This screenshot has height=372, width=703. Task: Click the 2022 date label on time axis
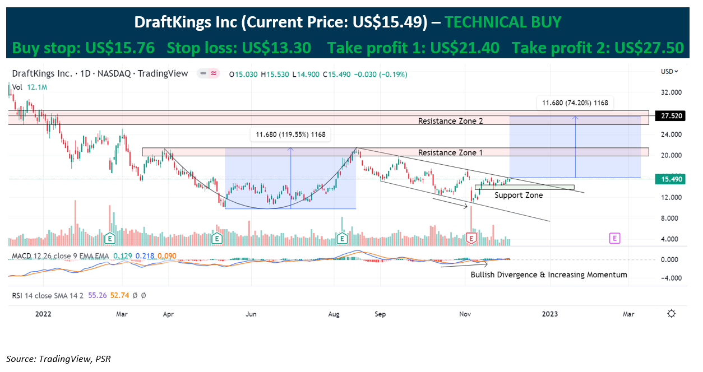coord(43,314)
